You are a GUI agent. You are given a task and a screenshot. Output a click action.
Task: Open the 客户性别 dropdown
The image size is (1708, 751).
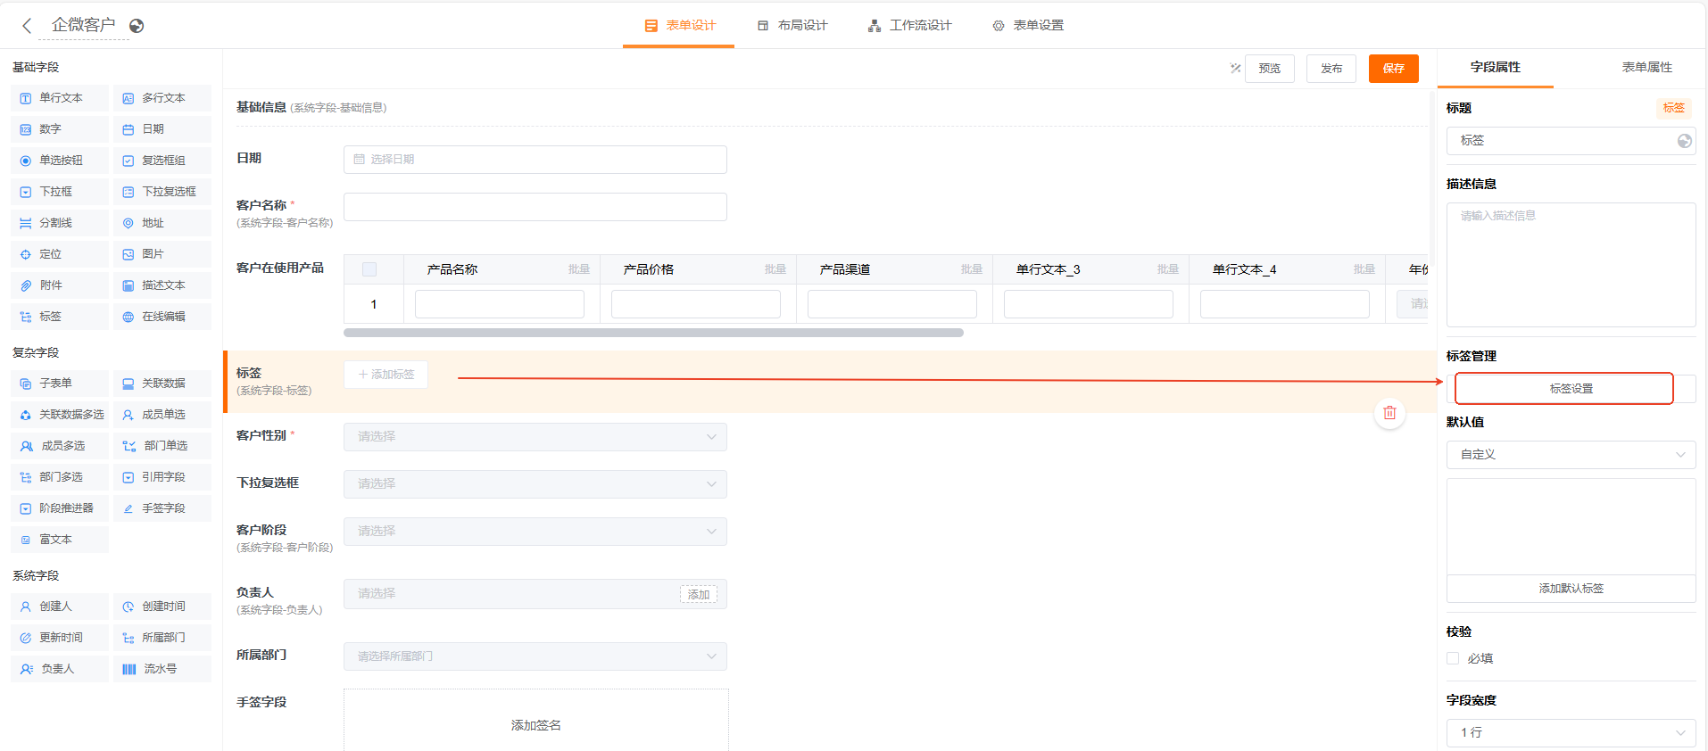pos(535,437)
